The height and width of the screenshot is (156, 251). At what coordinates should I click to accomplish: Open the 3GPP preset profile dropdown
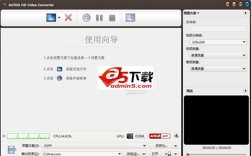[x=94, y=146]
